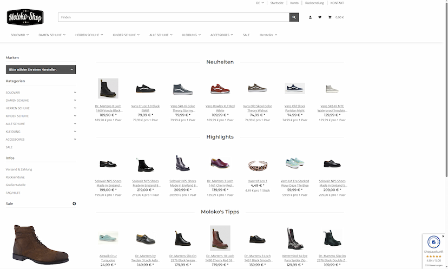This screenshot has height=269, width=448.
Task: Open the brown boot Sale image
Action: pyautogui.click(x=40, y=245)
